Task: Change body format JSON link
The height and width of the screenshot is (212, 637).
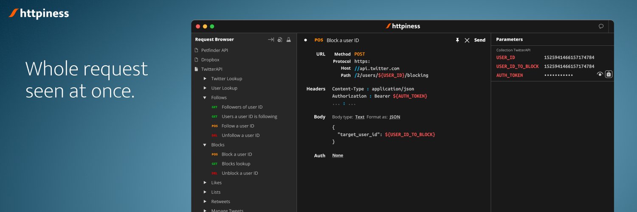Action: pos(395,117)
